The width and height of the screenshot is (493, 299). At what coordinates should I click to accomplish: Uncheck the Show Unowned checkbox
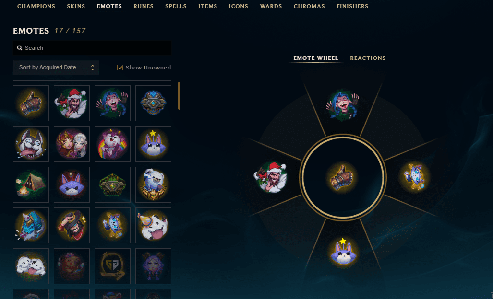[x=120, y=68]
